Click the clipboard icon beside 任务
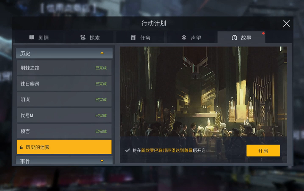Viewport: 304px width, 191px height. tap(133, 37)
